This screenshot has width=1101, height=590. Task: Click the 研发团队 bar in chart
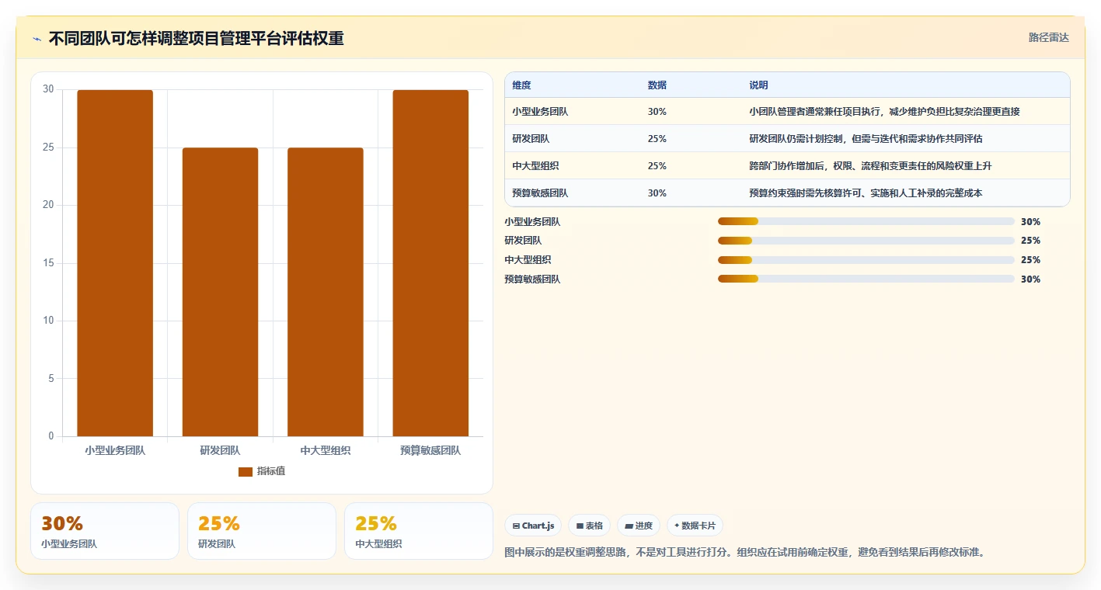click(220, 292)
